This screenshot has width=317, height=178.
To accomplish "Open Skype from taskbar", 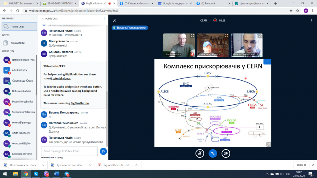I will [x=36, y=174].
